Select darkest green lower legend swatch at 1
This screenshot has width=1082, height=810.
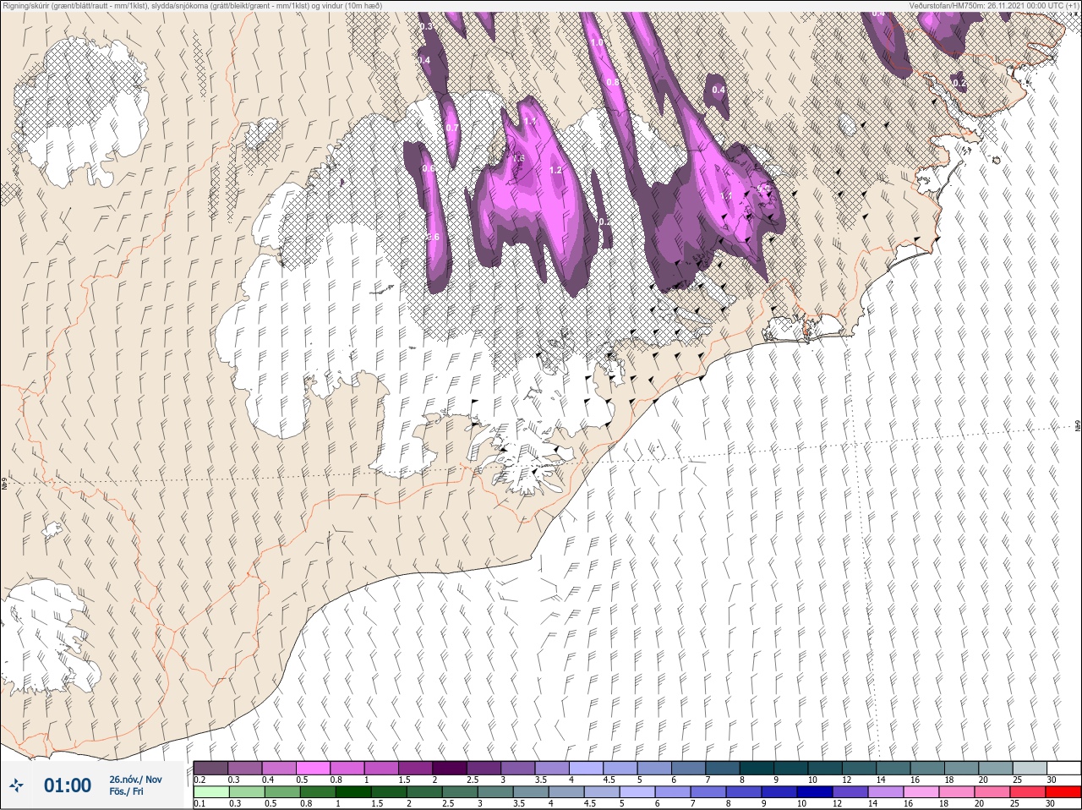352,792
